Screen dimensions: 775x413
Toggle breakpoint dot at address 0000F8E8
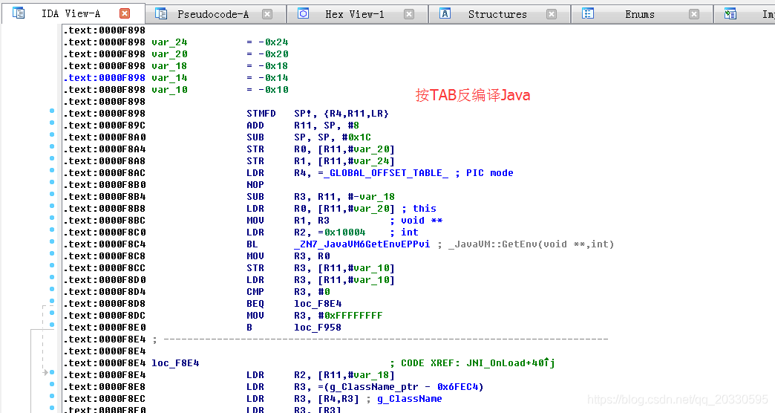click(52, 384)
